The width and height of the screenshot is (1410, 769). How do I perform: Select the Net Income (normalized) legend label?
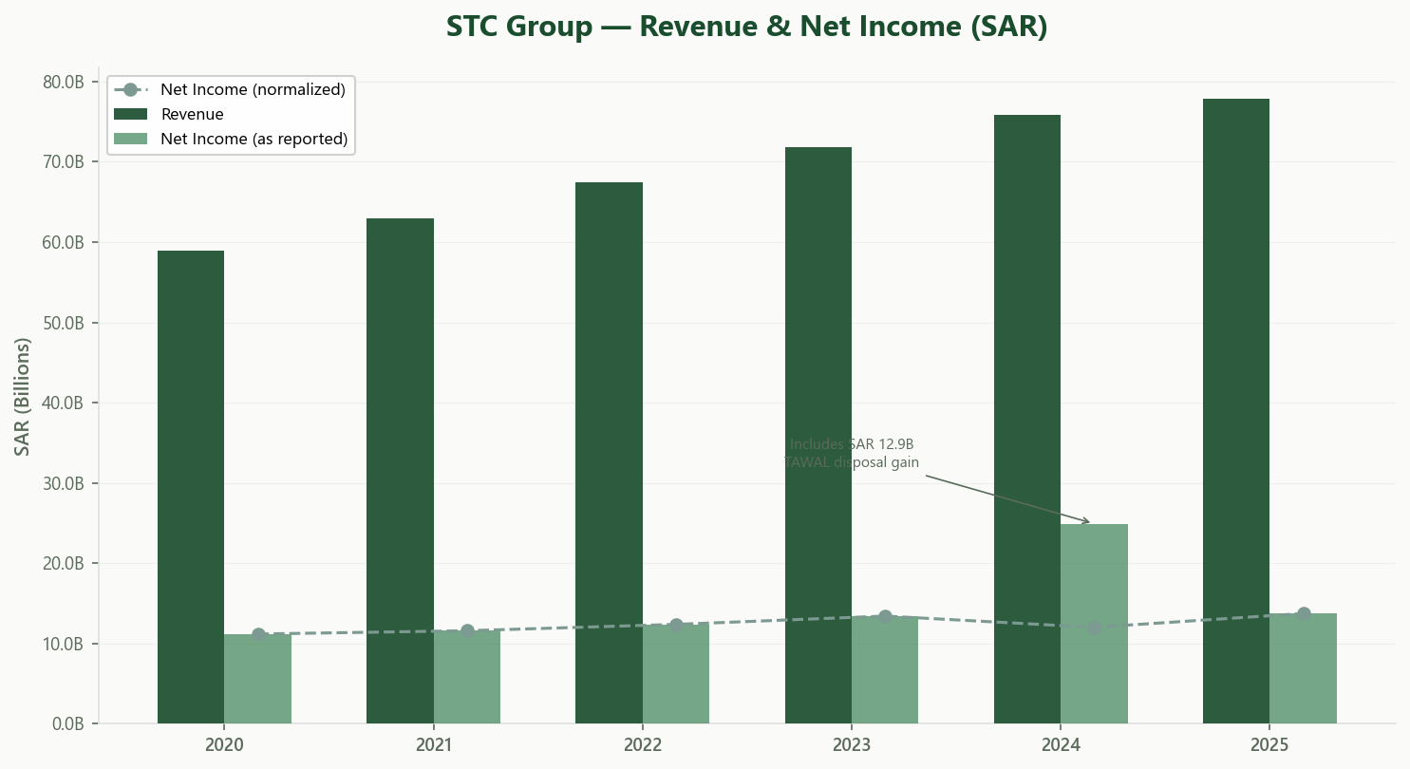253,89
